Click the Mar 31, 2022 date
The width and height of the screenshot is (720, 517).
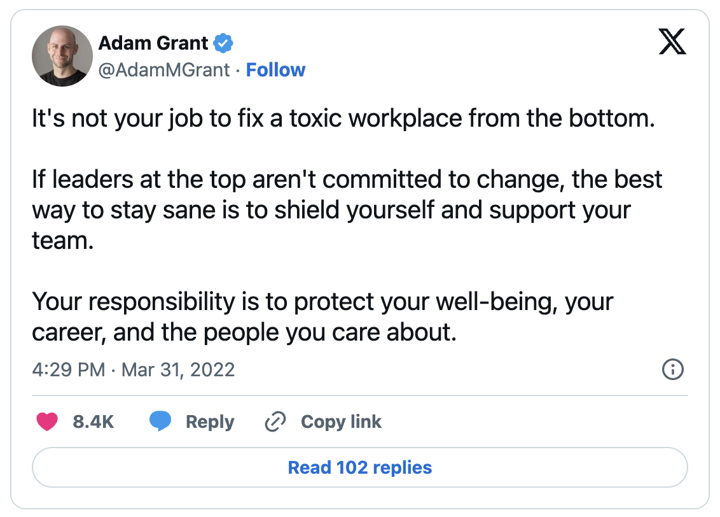(178, 370)
